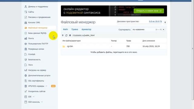194x109 pixels.
Task: Click the upload arrow button near disk space
Action: [x=165, y=22]
